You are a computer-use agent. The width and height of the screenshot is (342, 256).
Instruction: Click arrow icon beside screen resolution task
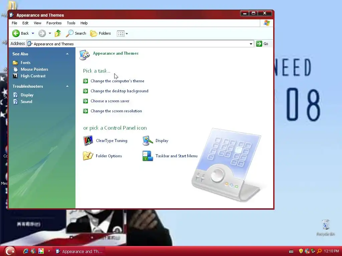point(85,111)
